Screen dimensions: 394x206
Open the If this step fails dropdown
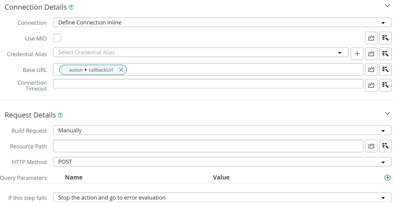222,198
